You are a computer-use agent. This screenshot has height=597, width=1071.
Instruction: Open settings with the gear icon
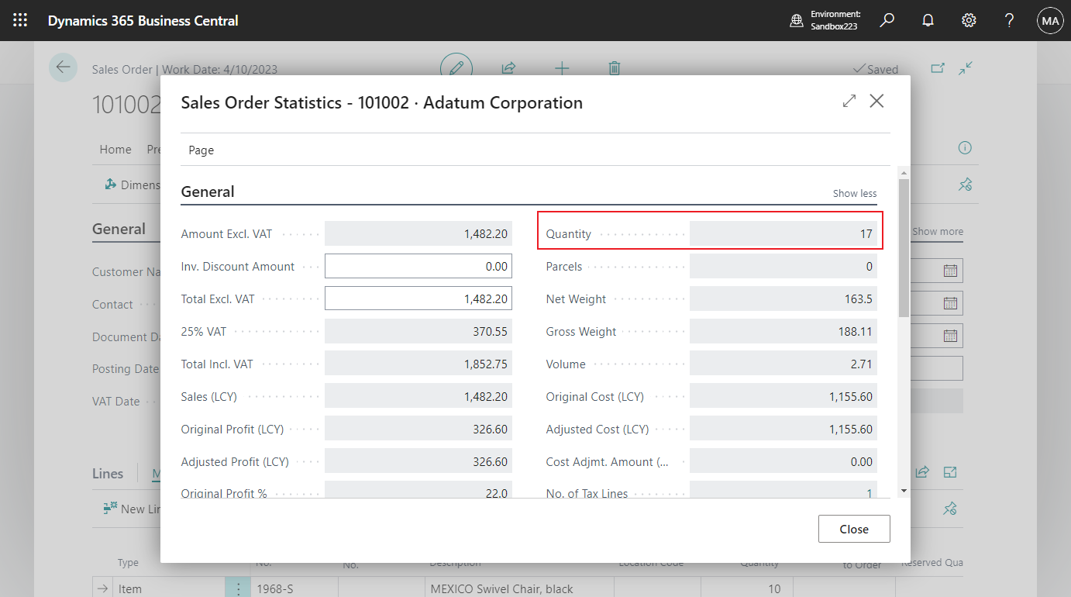coord(969,20)
